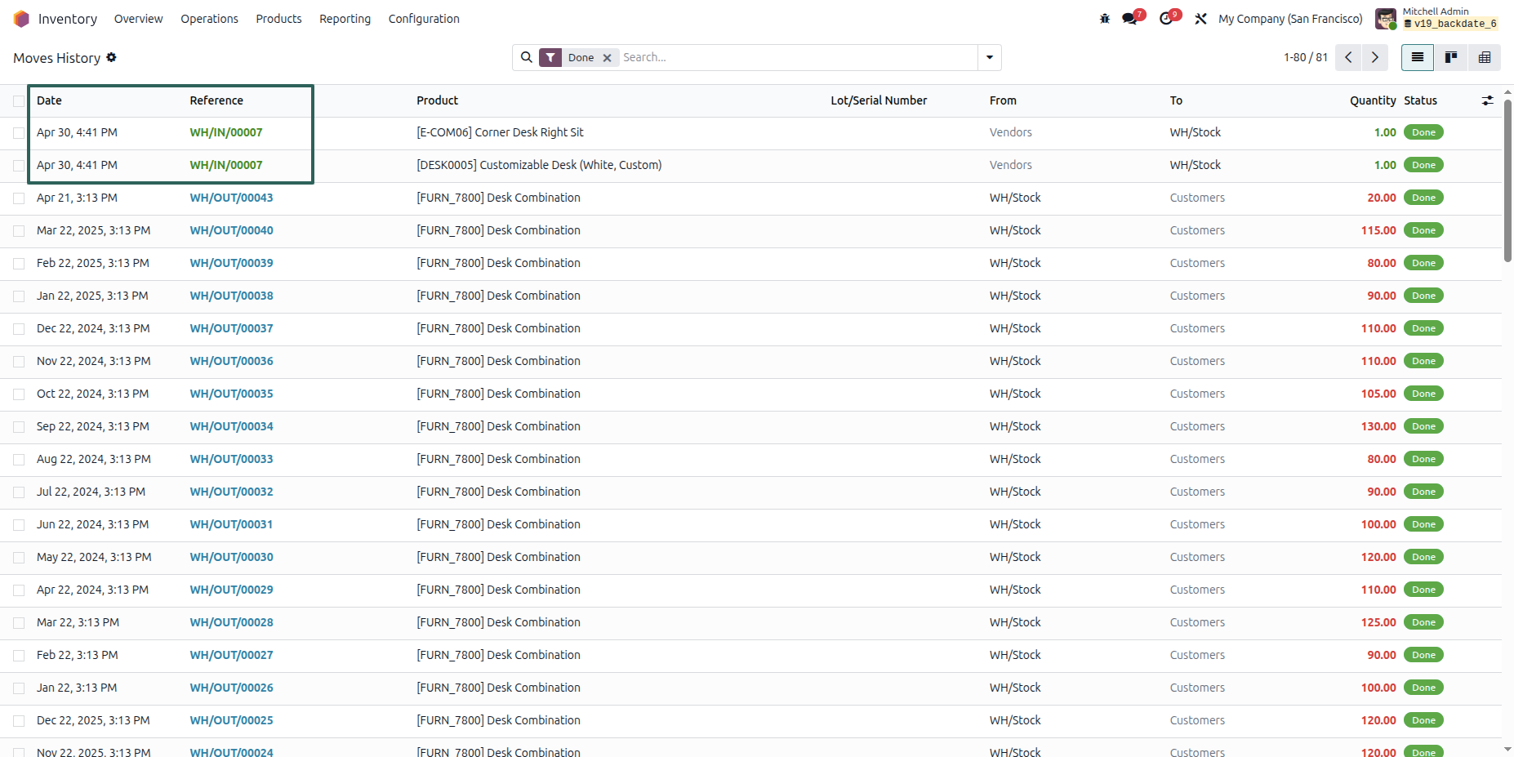Select the WH/OUT/00039 row checkbox
This screenshot has height=757, width=1514.
(x=19, y=264)
